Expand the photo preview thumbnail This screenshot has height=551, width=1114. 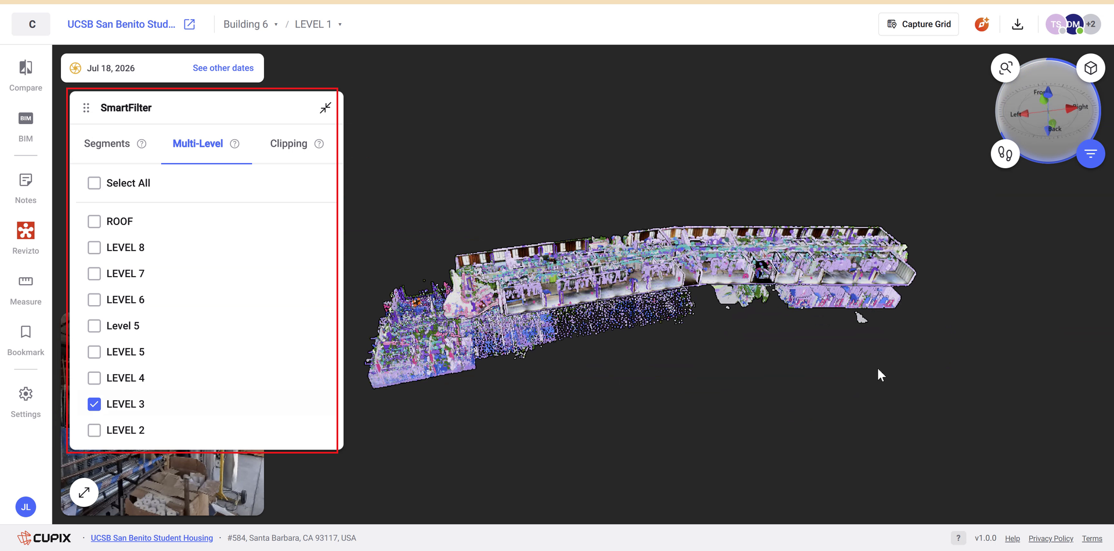point(84,492)
